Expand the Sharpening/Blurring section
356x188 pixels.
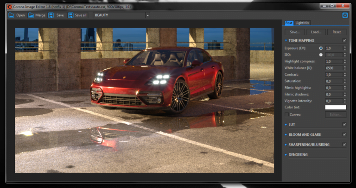point(309,145)
